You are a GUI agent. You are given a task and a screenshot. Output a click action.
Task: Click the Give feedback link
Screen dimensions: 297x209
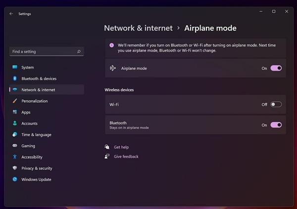point(126,156)
